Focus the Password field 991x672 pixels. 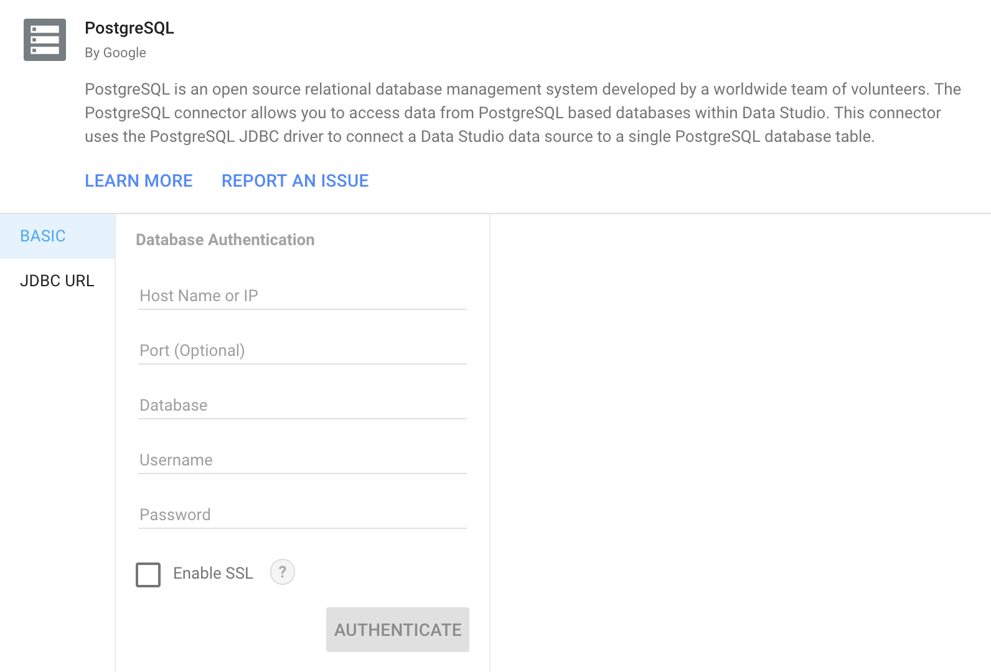pos(303,515)
